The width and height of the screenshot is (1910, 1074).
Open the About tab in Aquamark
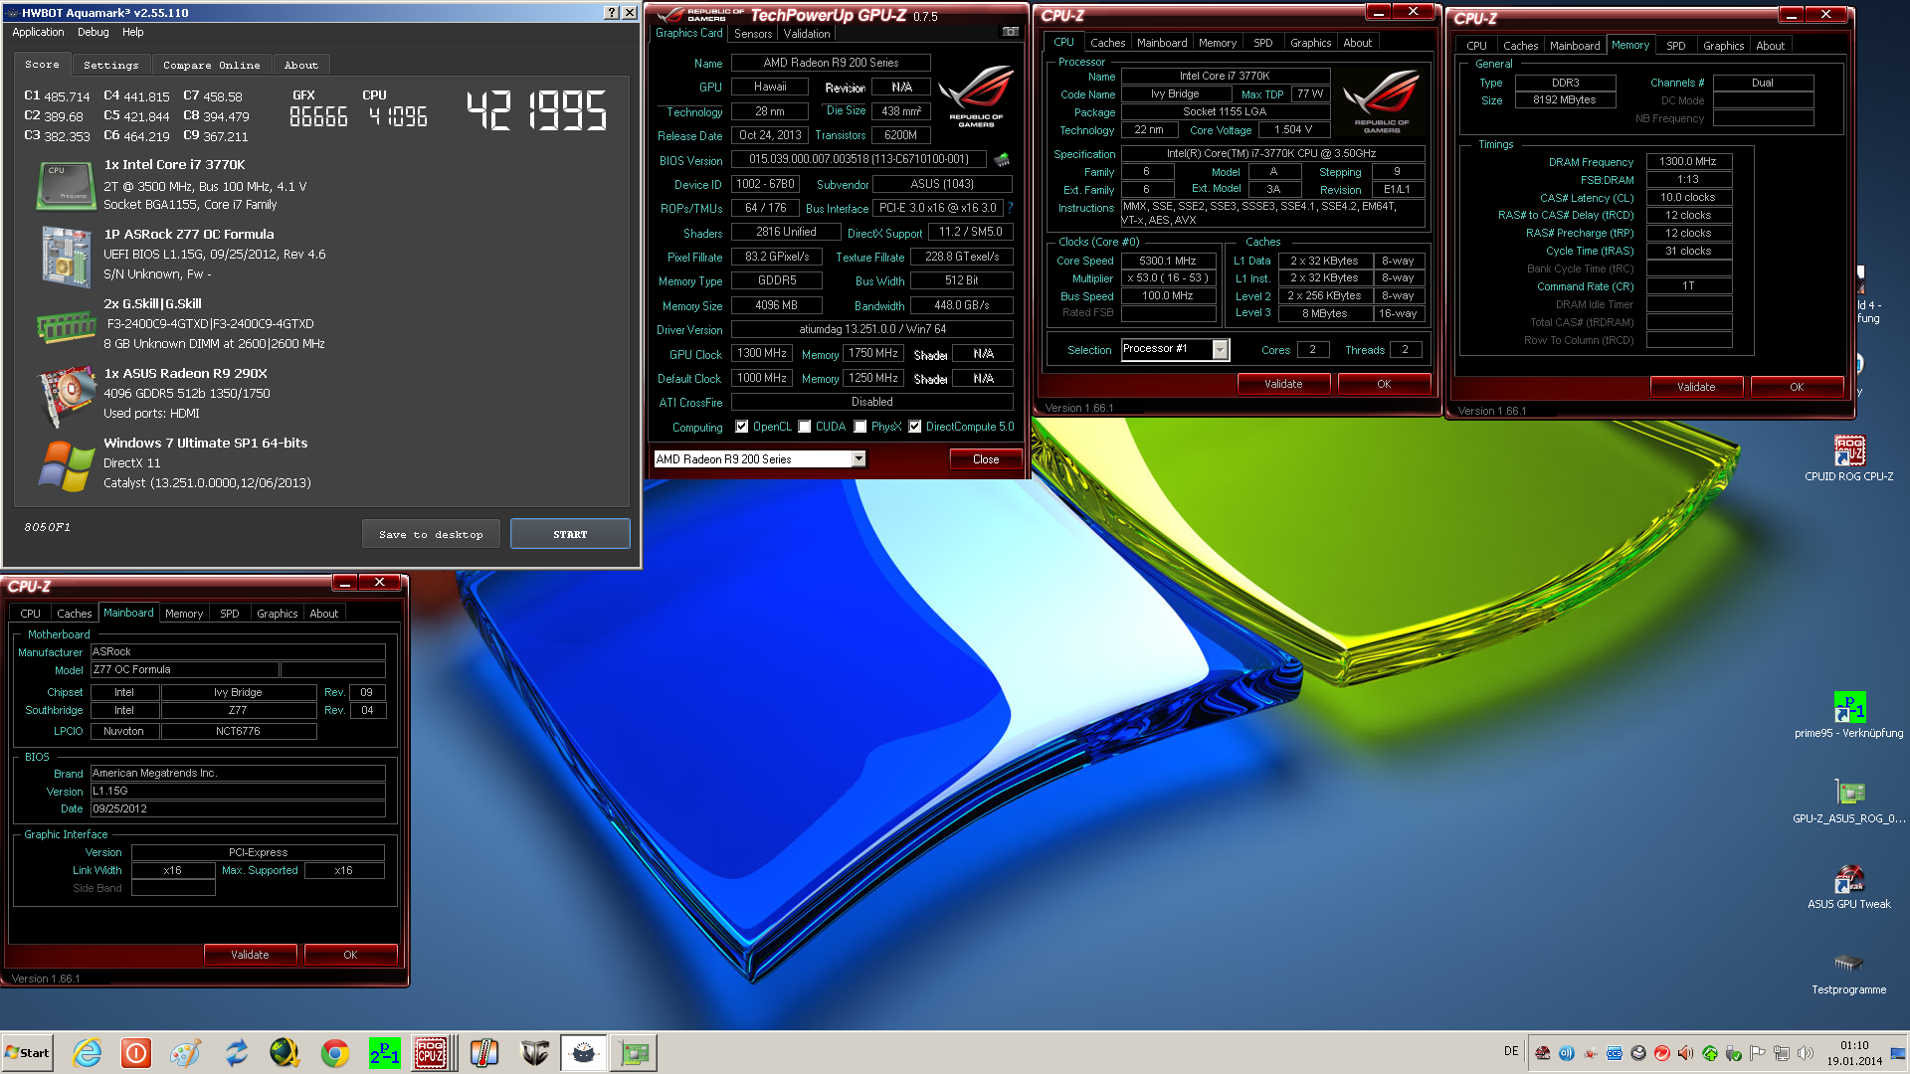[x=300, y=65]
